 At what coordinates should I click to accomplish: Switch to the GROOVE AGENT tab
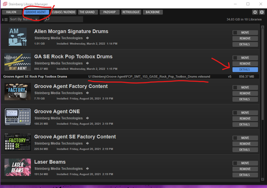point(36,12)
